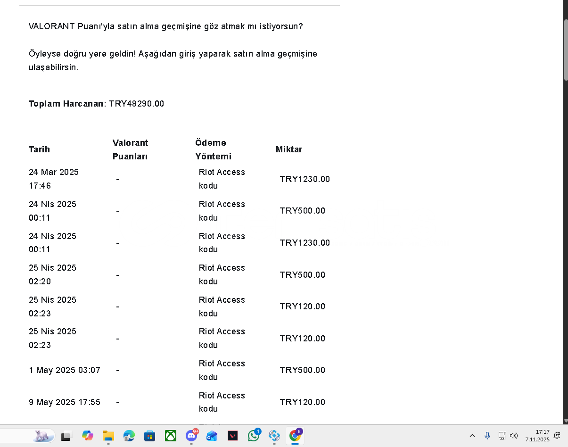Viewport: 568px width, 447px height.
Task: Open Discord with 9+ notification badge
Action: click(192, 435)
